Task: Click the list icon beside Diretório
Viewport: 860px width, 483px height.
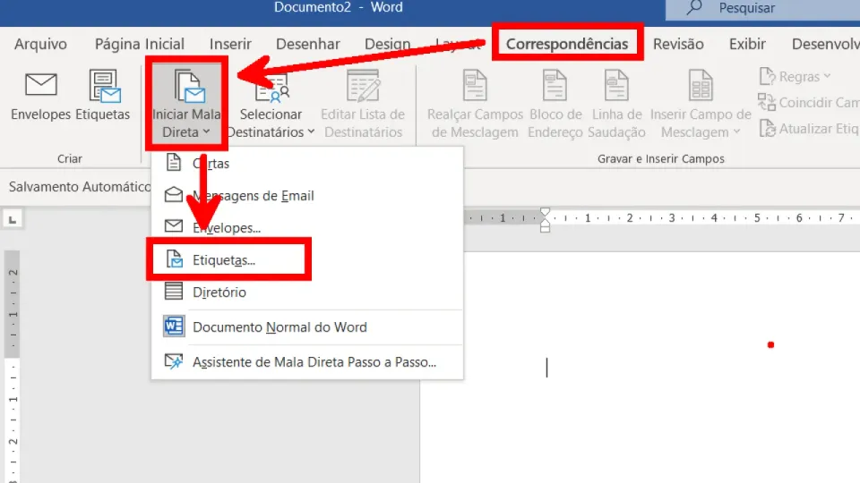Action: tap(174, 291)
